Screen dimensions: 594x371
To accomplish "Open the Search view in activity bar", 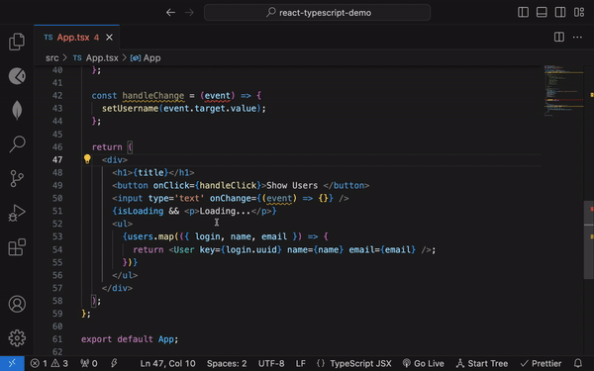I will click(17, 143).
